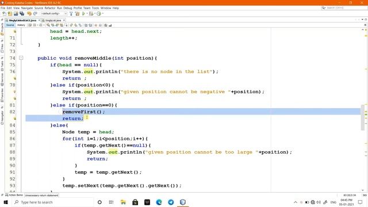The height and width of the screenshot is (207, 368).
Task: Open the Action Items panel button
Action: click(x=14, y=195)
